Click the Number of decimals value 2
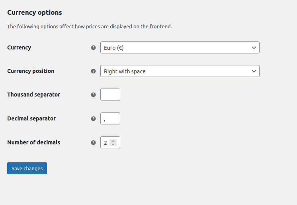This screenshot has height=205, width=297. point(106,142)
